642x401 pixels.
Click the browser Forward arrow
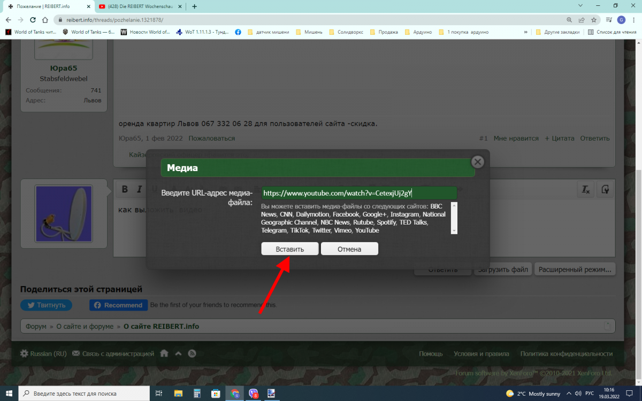pos(20,20)
